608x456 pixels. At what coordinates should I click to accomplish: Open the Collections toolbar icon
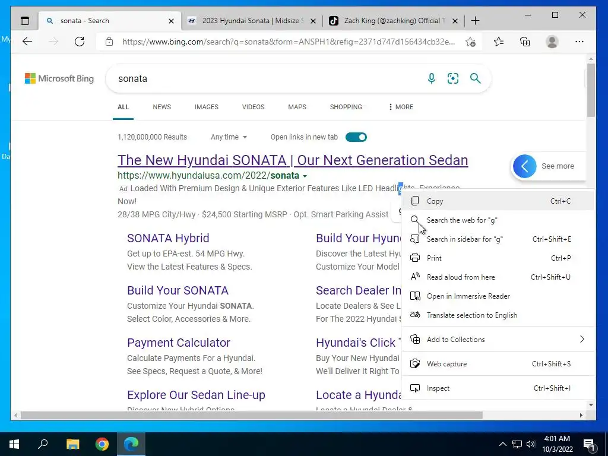coord(525,42)
